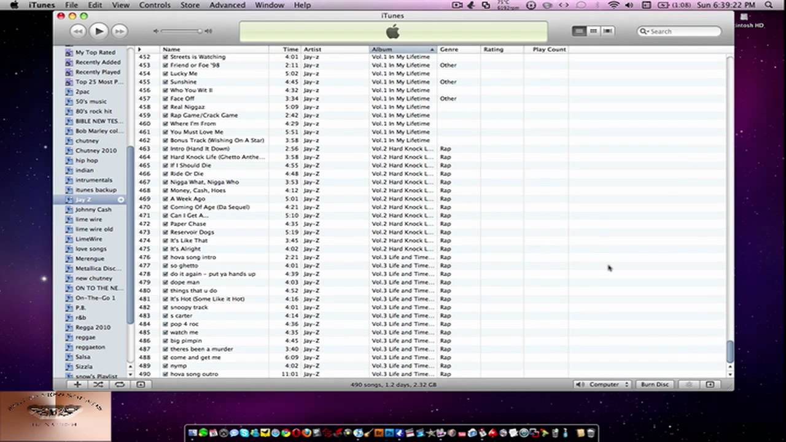Uncheck the checkbox for Paper Chase
The image size is (786, 442).
tap(165, 223)
